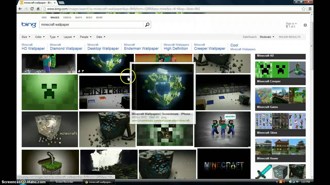This screenshot has height=185, width=330.
Task: Open the MORE menu
Action: 99,17
